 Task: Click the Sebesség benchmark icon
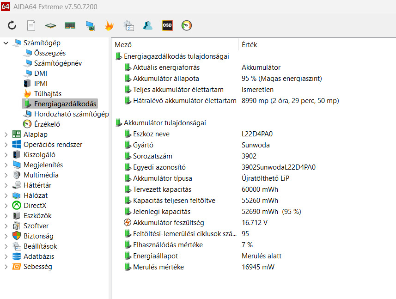click(x=17, y=267)
